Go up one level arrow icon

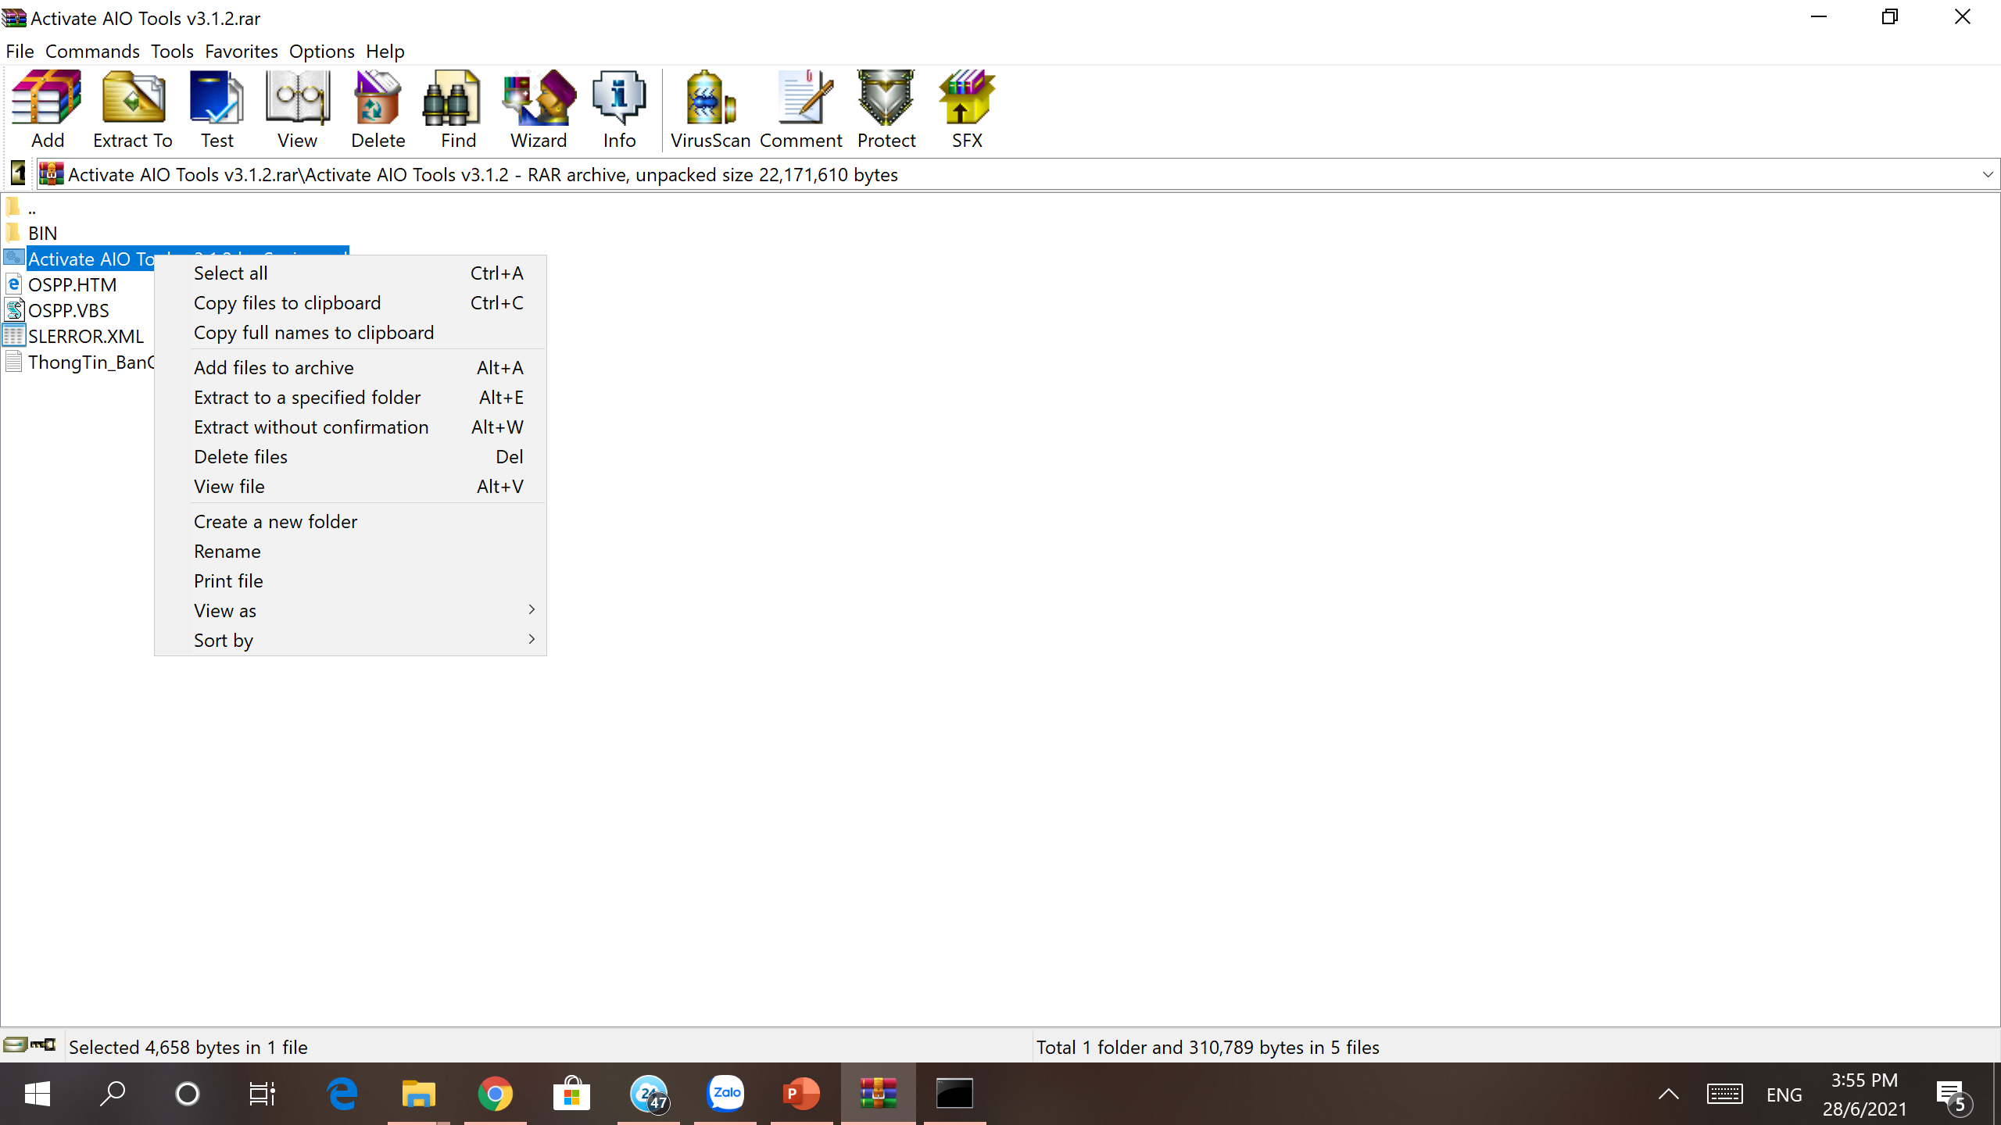pyautogui.click(x=17, y=173)
